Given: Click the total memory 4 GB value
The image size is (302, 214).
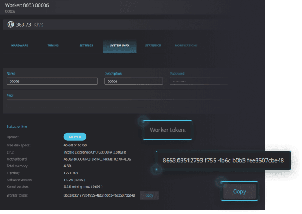Looking at the screenshot, I should 67,166.
